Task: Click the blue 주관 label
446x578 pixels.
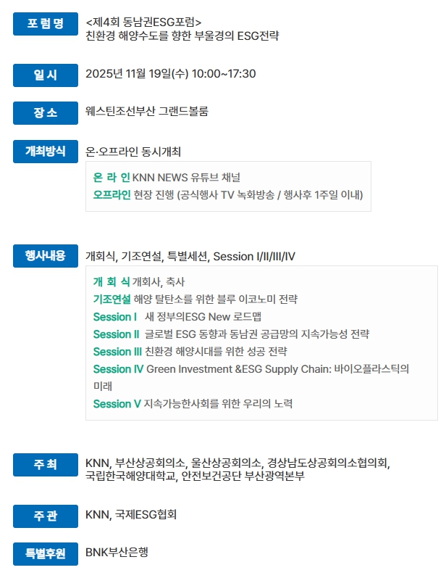Action: (x=45, y=516)
